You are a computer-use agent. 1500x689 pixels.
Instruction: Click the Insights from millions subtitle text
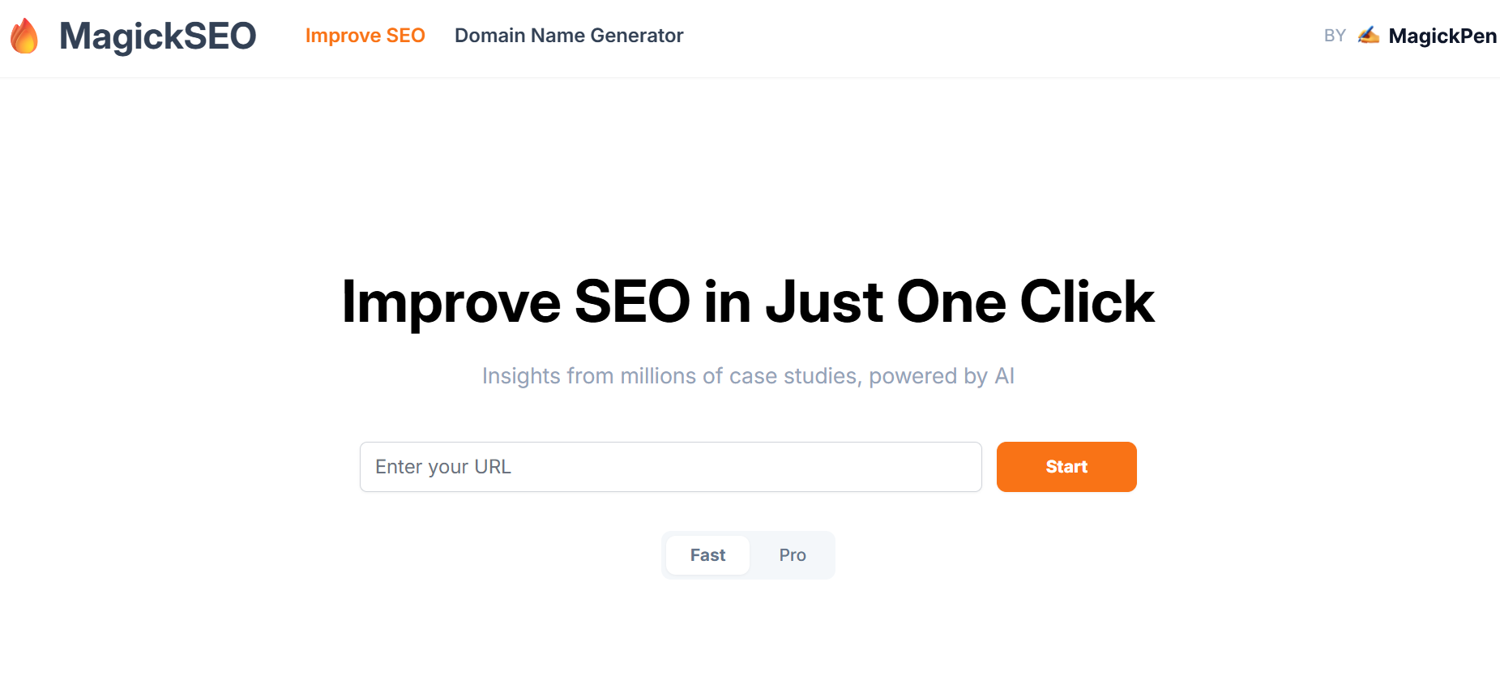[748, 376]
